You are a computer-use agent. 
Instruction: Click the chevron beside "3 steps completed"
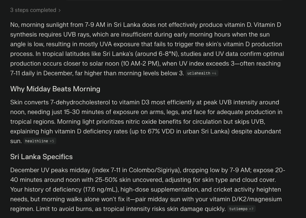(x=60, y=10)
